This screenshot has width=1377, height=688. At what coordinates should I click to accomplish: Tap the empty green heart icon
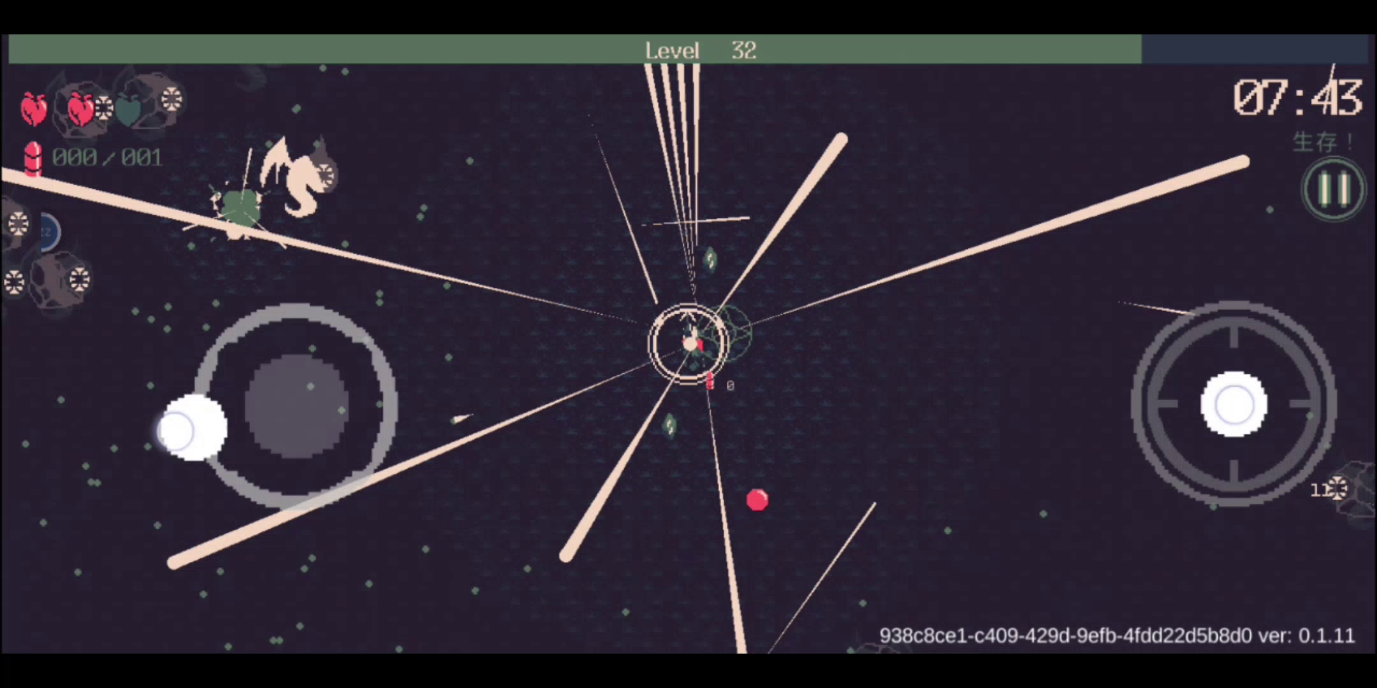pyautogui.click(x=129, y=110)
